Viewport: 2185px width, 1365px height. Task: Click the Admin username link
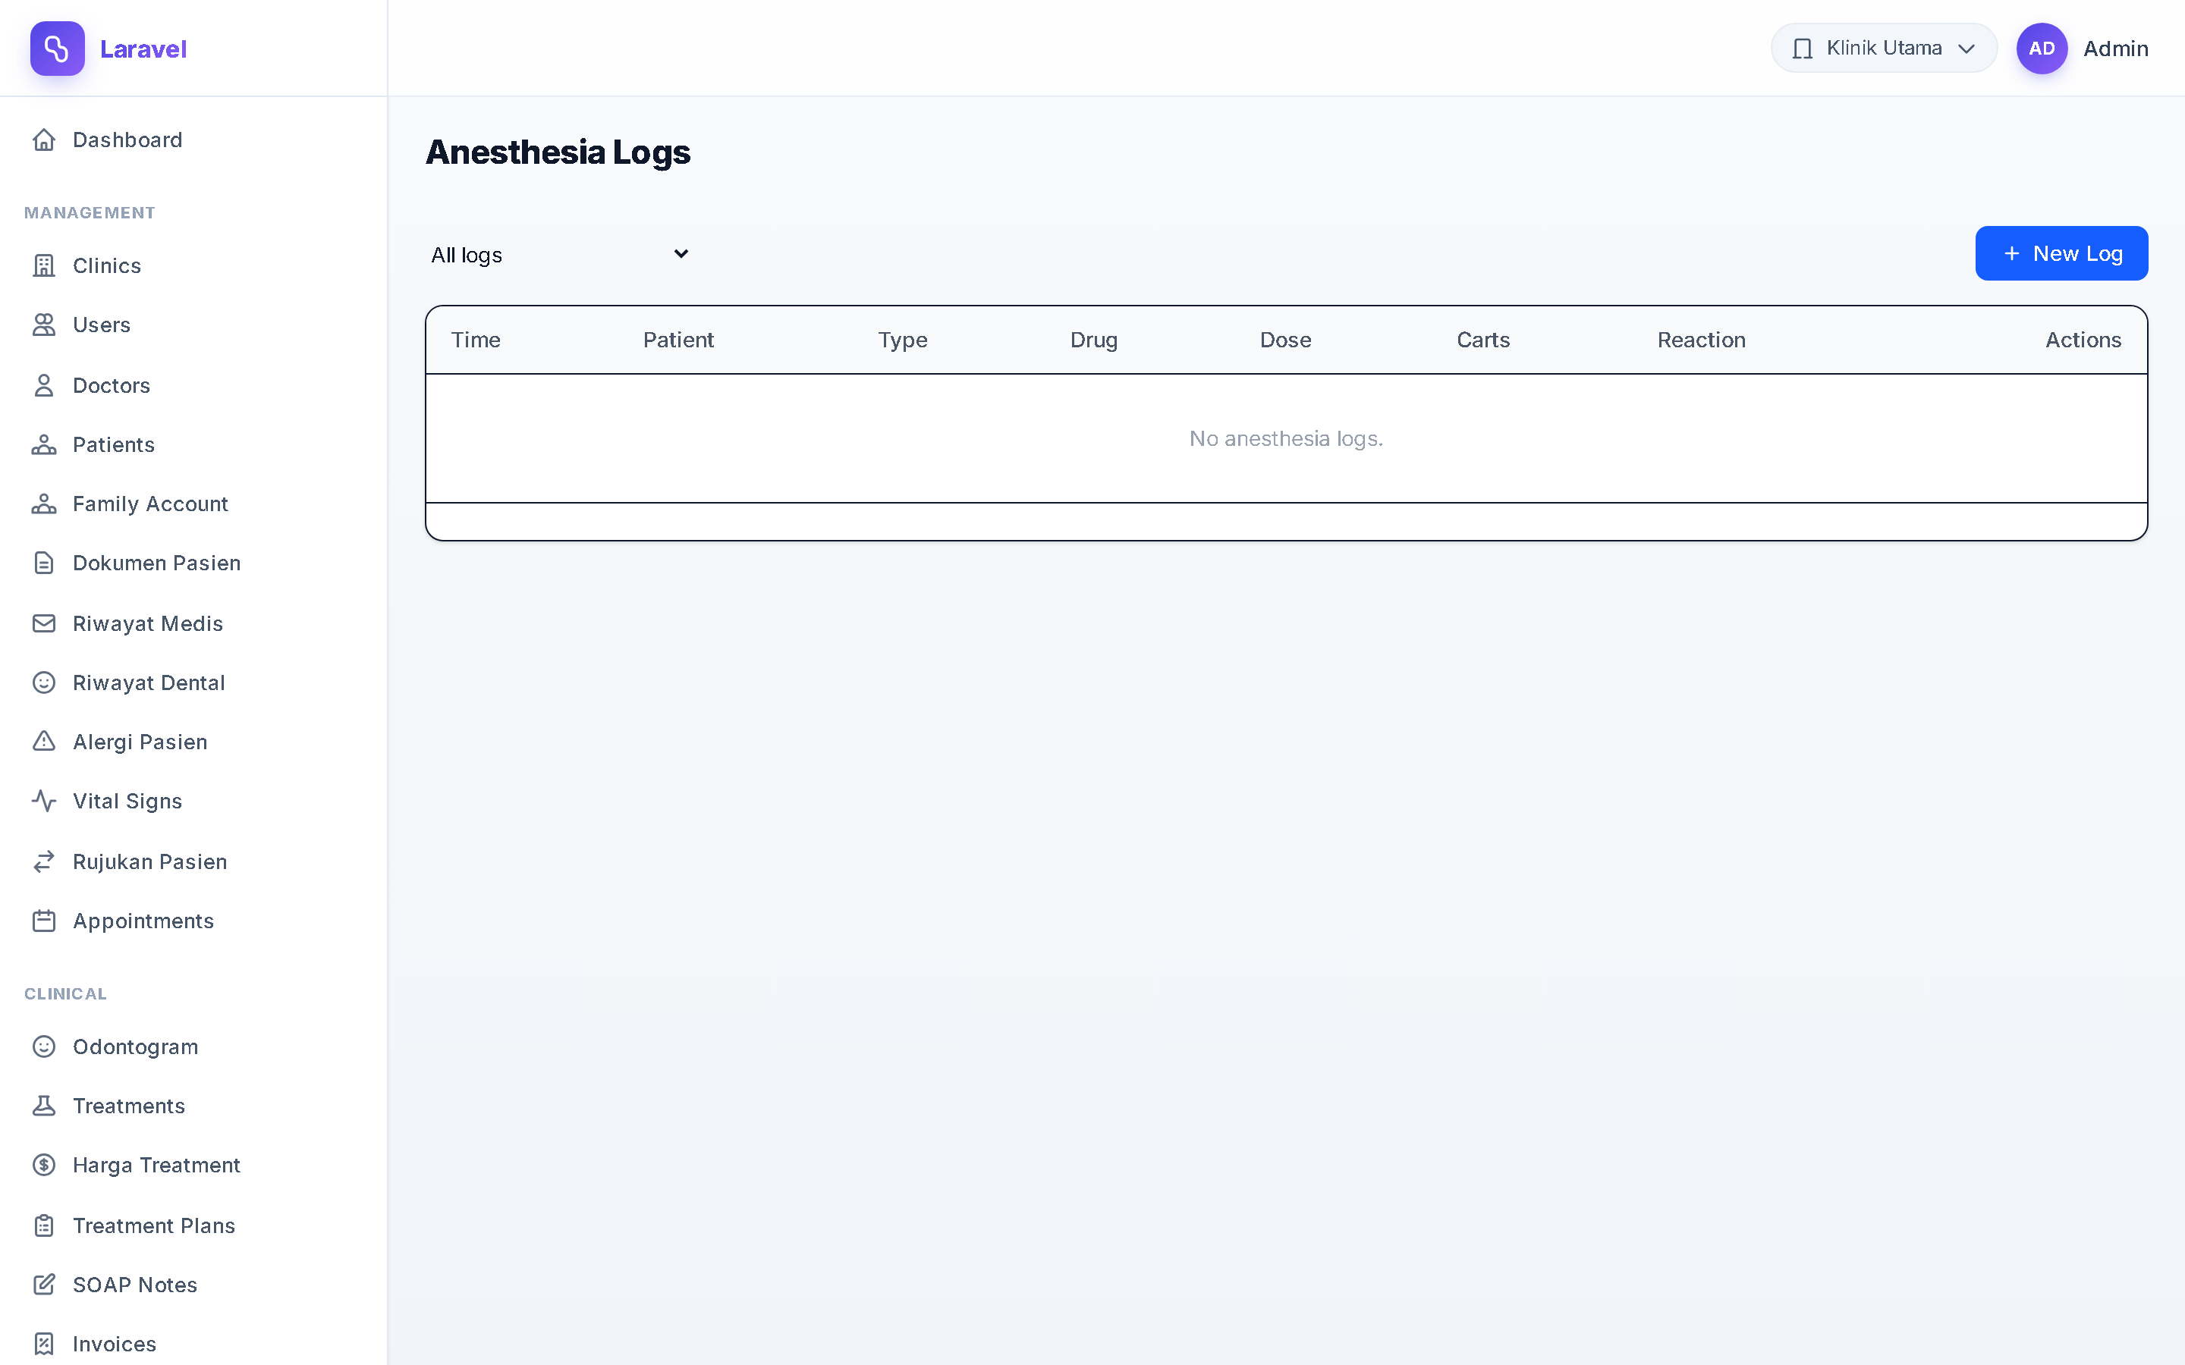point(2115,49)
